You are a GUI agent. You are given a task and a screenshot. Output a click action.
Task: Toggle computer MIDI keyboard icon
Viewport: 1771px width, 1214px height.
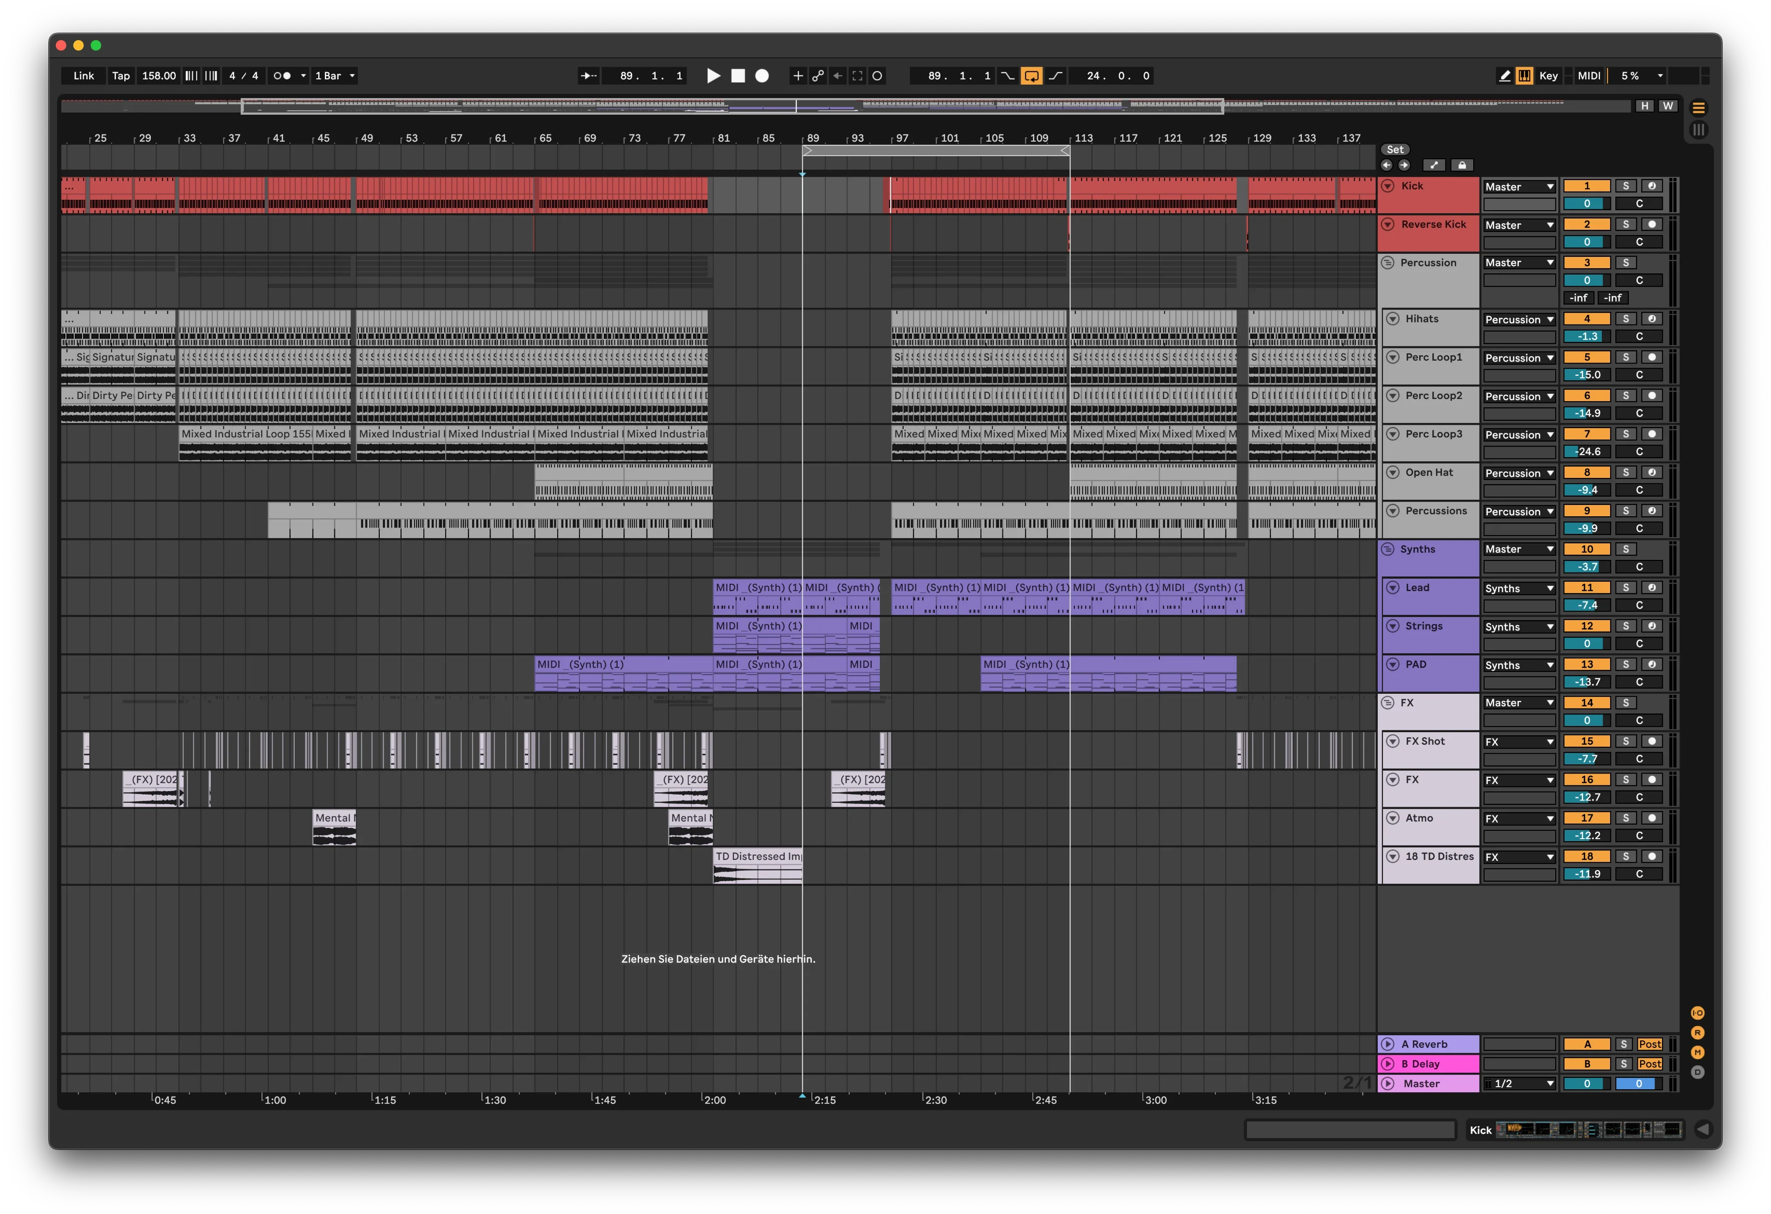tap(1524, 75)
